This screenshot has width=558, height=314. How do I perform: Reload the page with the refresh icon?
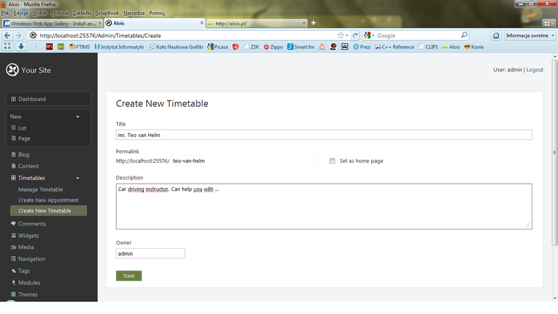pyautogui.click(x=355, y=35)
